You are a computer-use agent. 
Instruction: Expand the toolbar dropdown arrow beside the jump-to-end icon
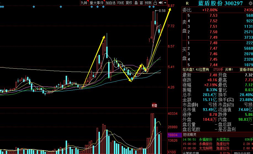(165, 3)
